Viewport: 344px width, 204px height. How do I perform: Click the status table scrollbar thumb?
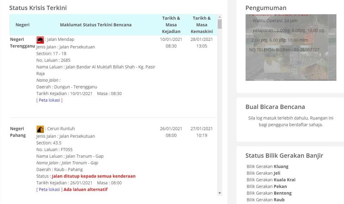pyautogui.click(x=220, y=24)
